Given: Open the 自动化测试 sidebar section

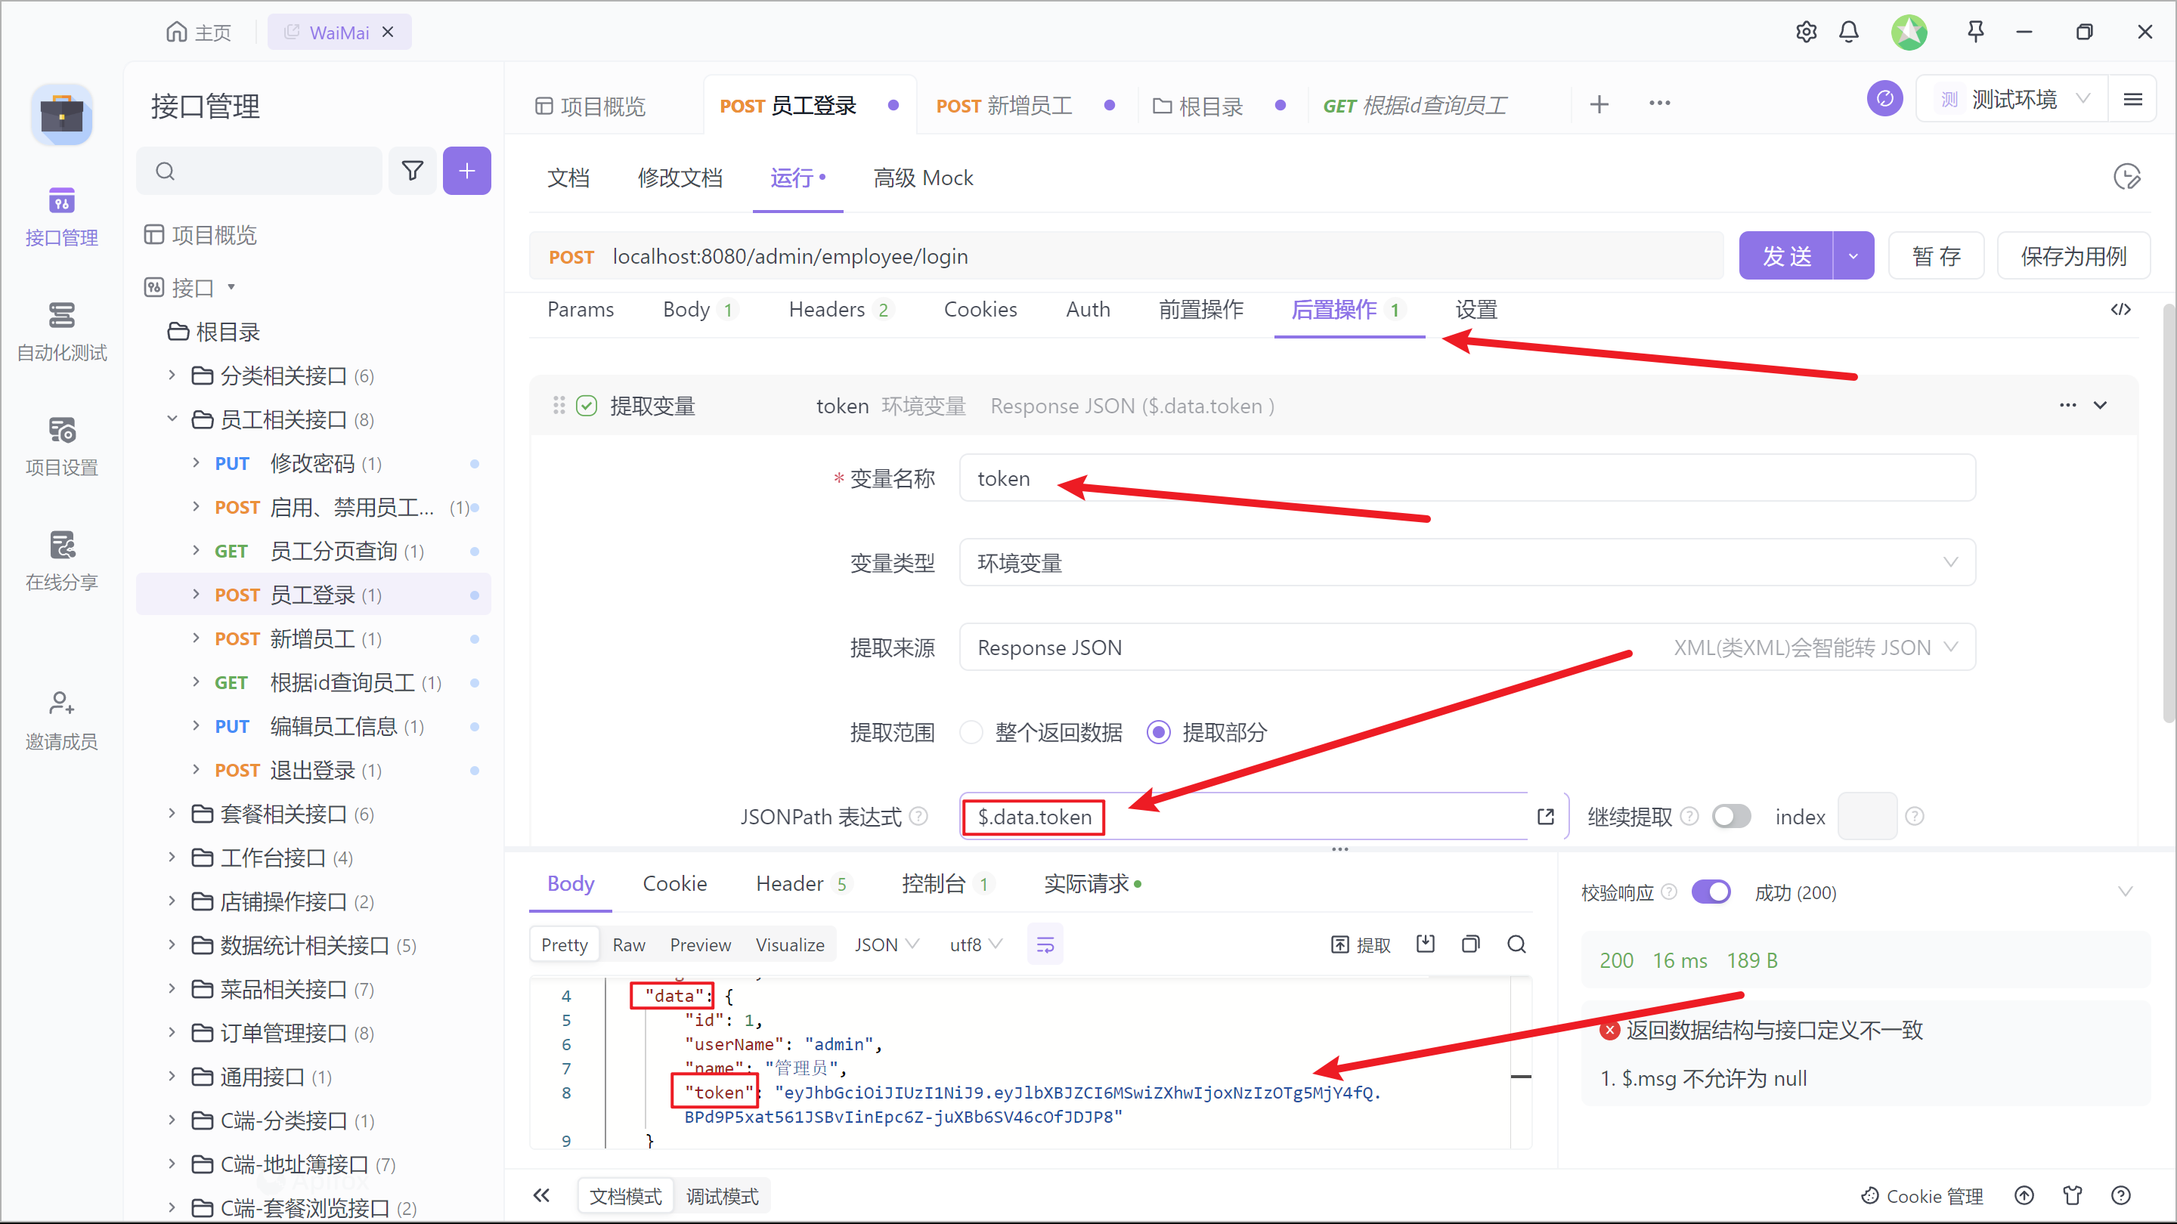Looking at the screenshot, I should coord(60,331).
